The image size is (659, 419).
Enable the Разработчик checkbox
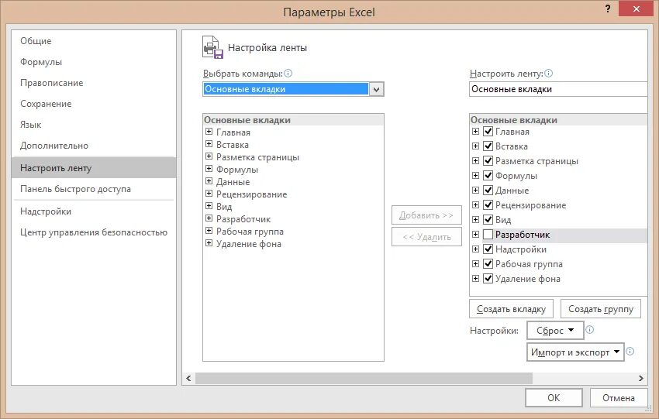coord(488,234)
